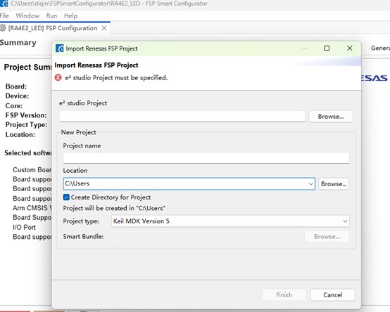Open the Window menu
The width and height of the screenshot is (390, 312).
pyautogui.click(x=27, y=15)
